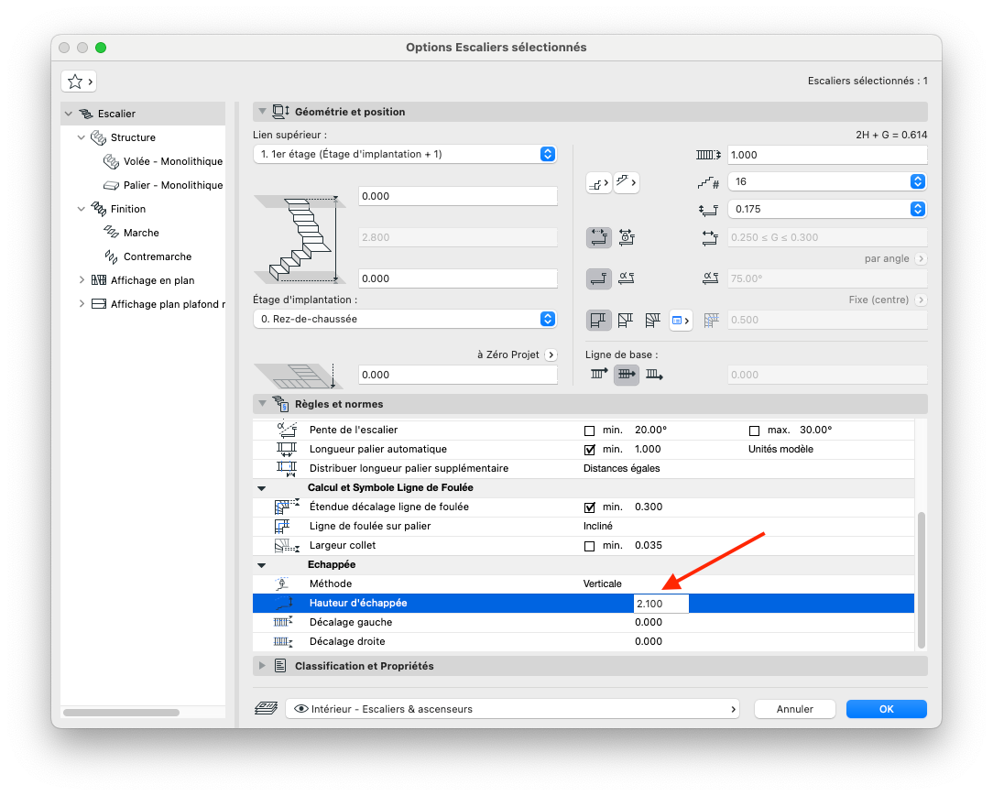Select the slanted riser angle icon
The width and height of the screenshot is (993, 796).
pos(627,278)
